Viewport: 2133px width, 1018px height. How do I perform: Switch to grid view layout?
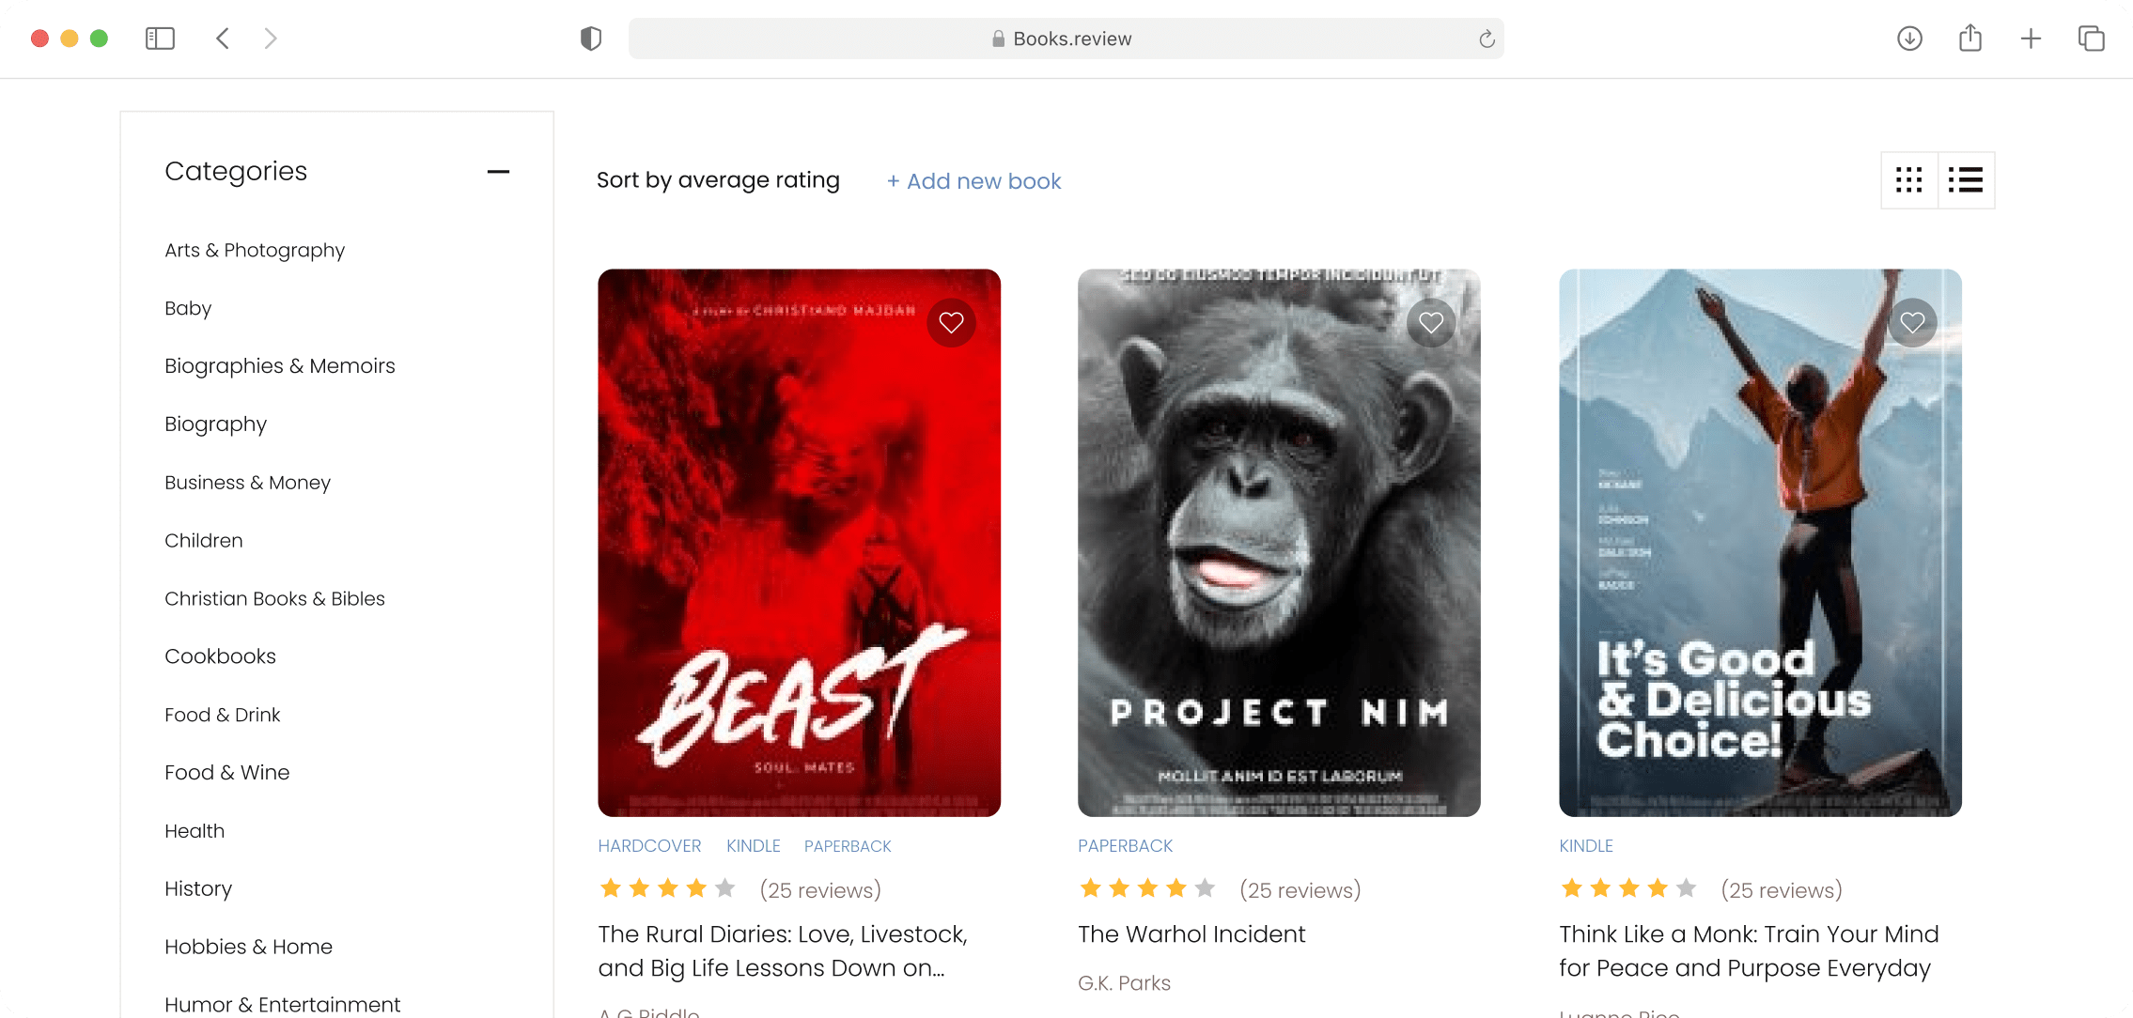pyautogui.click(x=1910, y=179)
